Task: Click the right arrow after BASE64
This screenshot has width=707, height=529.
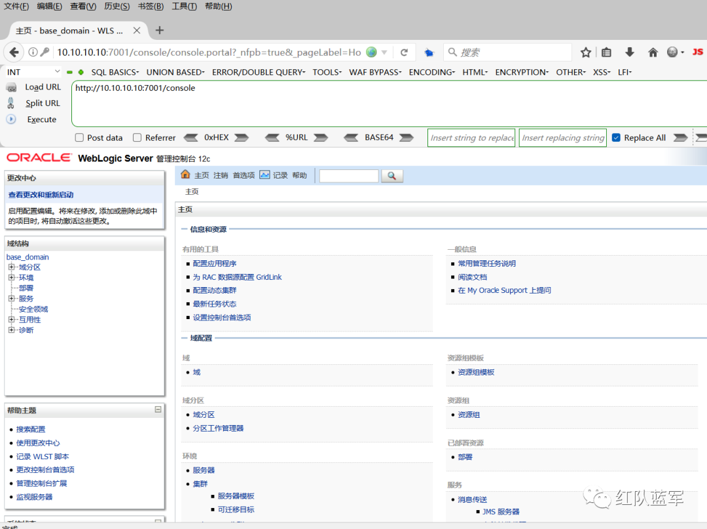Action: click(x=407, y=137)
